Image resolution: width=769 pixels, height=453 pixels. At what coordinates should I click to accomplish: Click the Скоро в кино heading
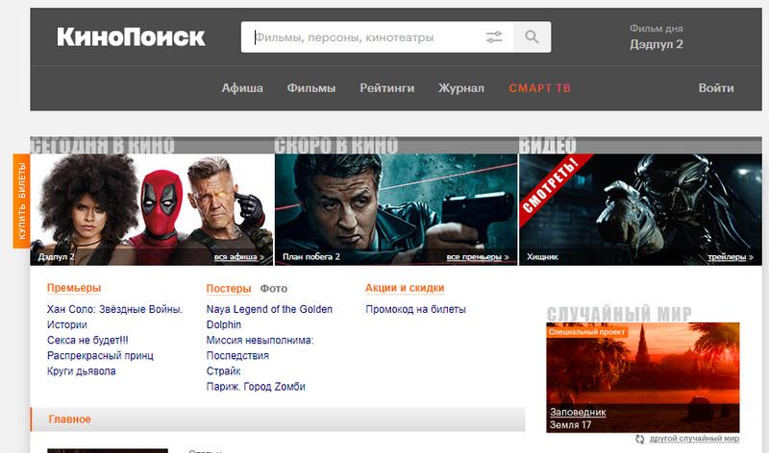335,146
